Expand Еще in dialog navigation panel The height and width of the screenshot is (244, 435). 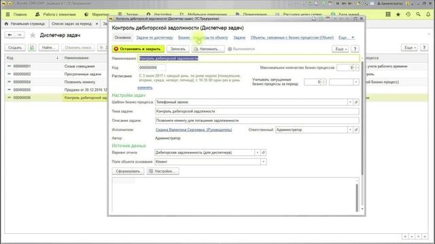coord(346,38)
